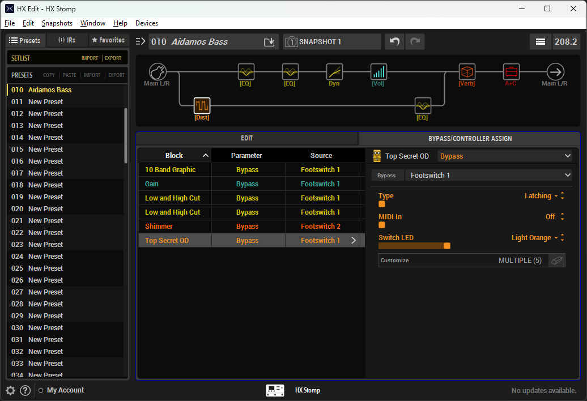Select the Vol volume block
587x401 pixels.
[x=378, y=72]
